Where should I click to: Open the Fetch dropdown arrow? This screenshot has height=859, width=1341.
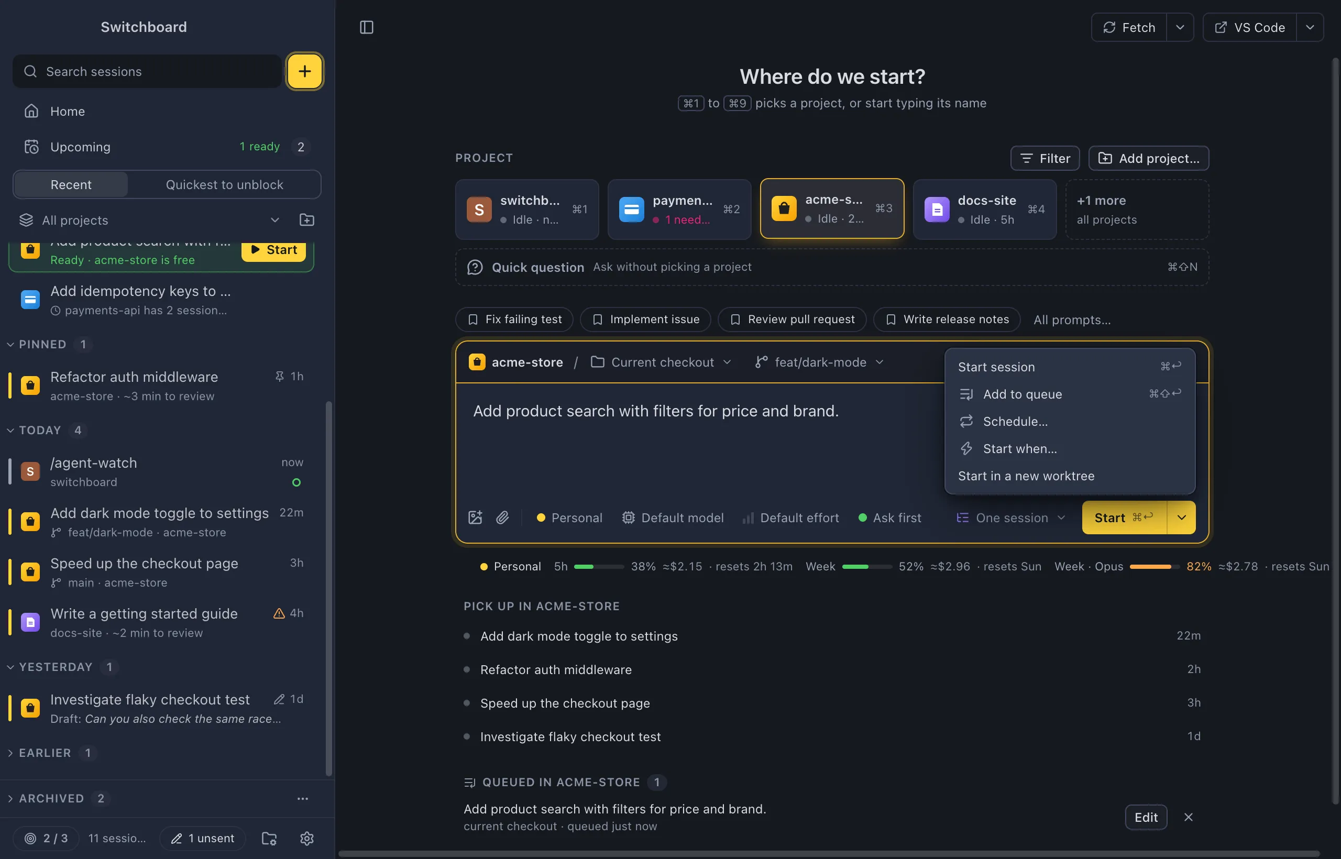point(1180,27)
